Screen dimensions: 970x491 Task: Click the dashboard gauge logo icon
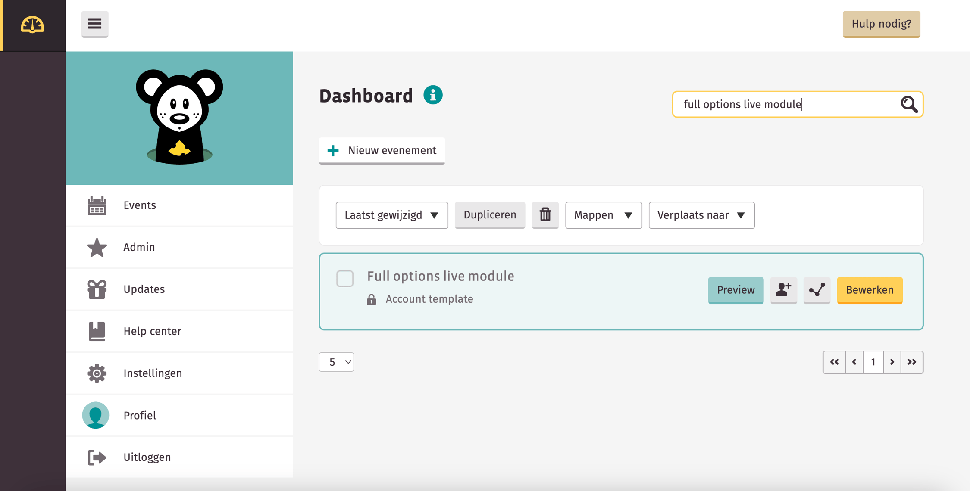pos(32,25)
